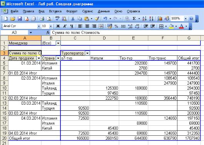Select the cell with value 356440
This screenshot has width=204, height=145.
[x=163, y=98]
